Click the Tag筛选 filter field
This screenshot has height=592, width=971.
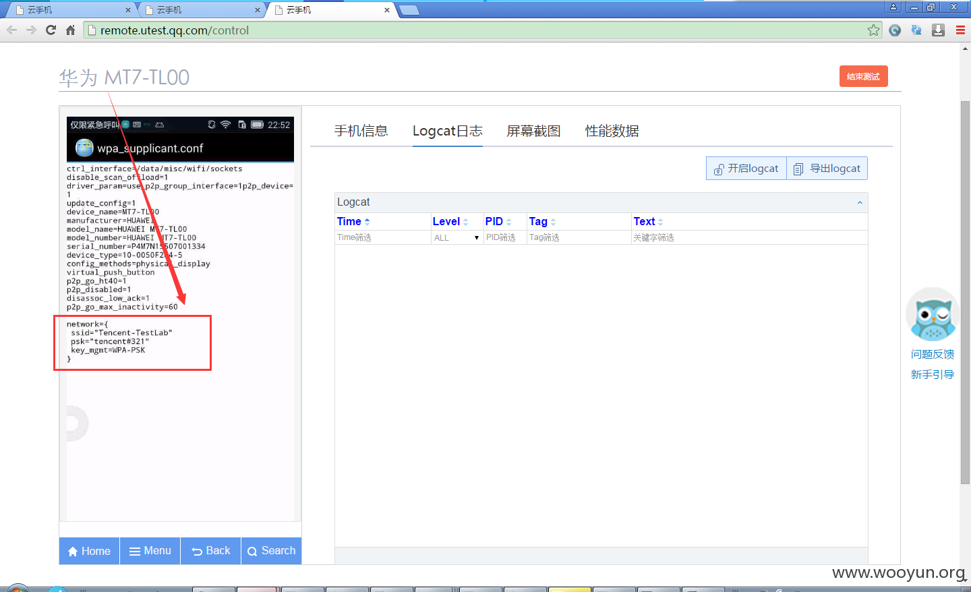click(x=579, y=237)
